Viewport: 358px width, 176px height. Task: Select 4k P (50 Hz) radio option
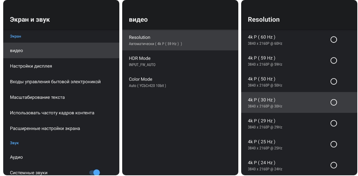333,81
